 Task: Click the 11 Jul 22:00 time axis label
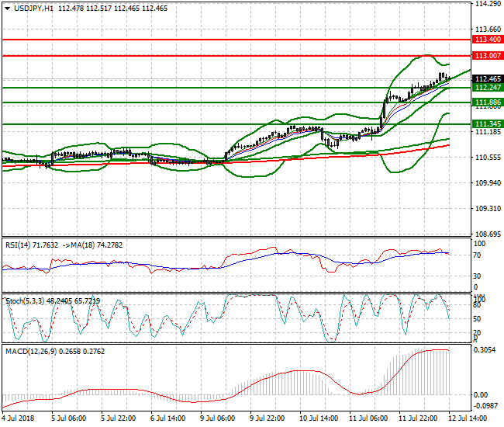tap(418, 418)
